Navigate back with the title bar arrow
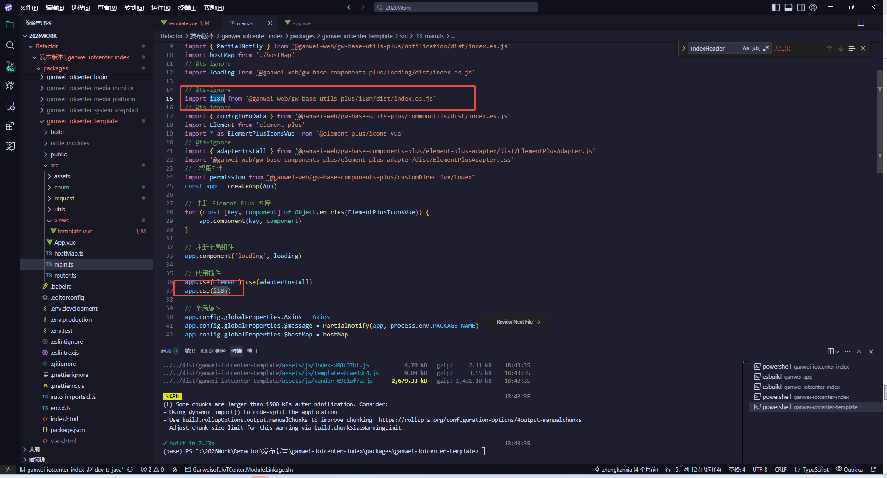887x478 pixels. pos(349,7)
